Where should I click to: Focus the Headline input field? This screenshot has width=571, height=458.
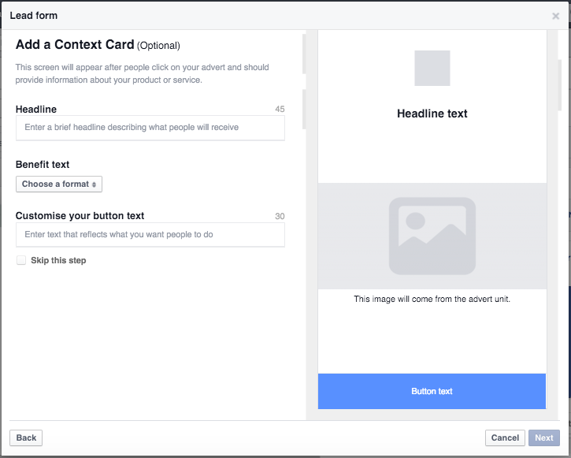click(x=150, y=128)
